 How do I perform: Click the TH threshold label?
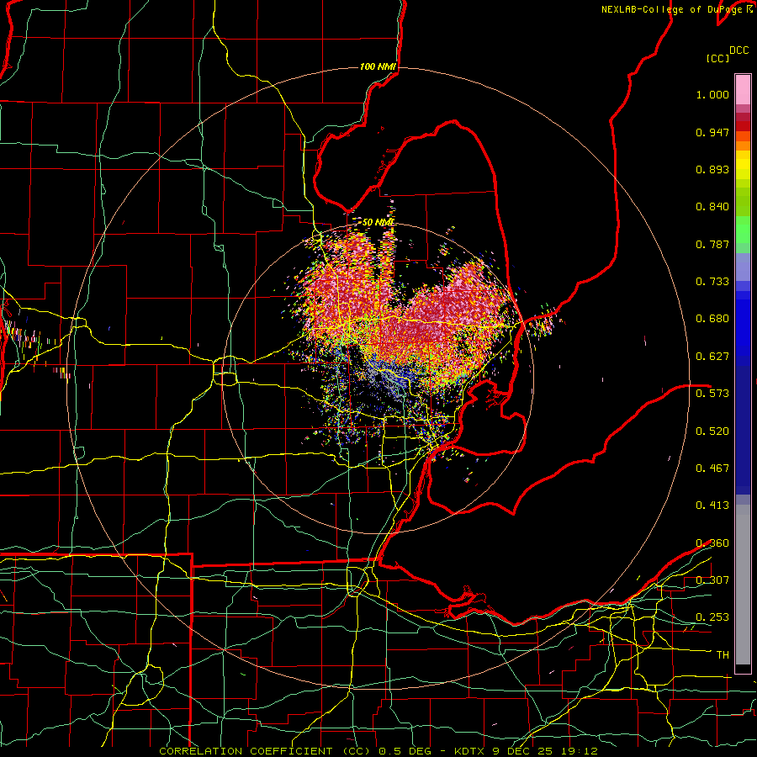tap(723, 655)
